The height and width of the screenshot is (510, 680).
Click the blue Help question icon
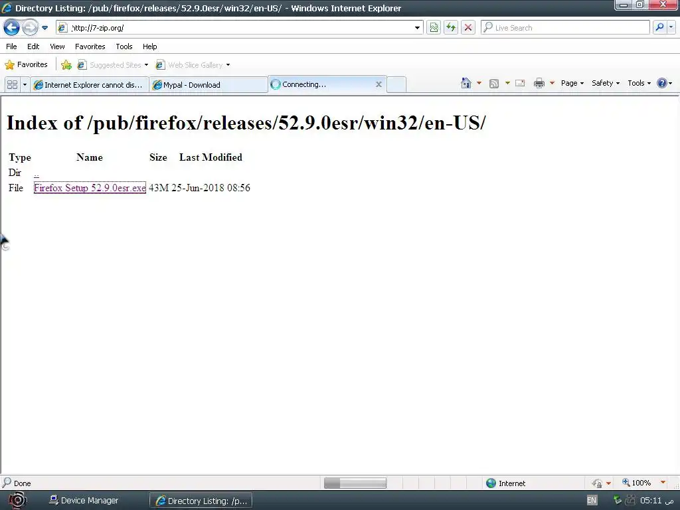click(662, 83)
